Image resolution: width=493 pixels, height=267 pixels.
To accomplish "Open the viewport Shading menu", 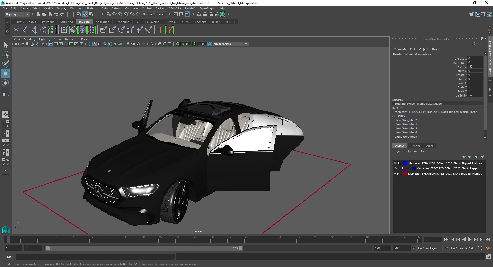I will 30,39.
